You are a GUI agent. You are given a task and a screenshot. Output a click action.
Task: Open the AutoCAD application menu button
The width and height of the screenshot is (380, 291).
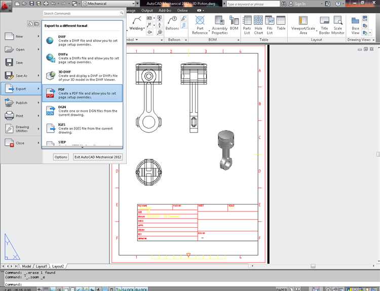click(6, 6)
